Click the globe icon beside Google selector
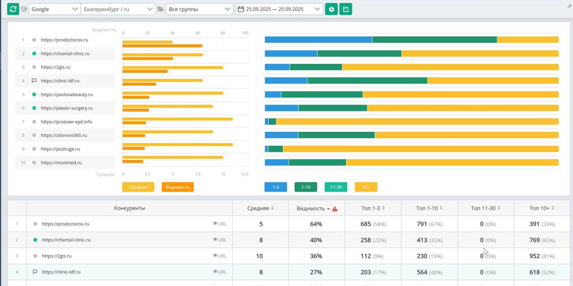 tap(24, 9)
